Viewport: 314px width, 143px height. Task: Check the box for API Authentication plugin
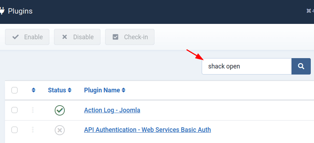[14, 130]
